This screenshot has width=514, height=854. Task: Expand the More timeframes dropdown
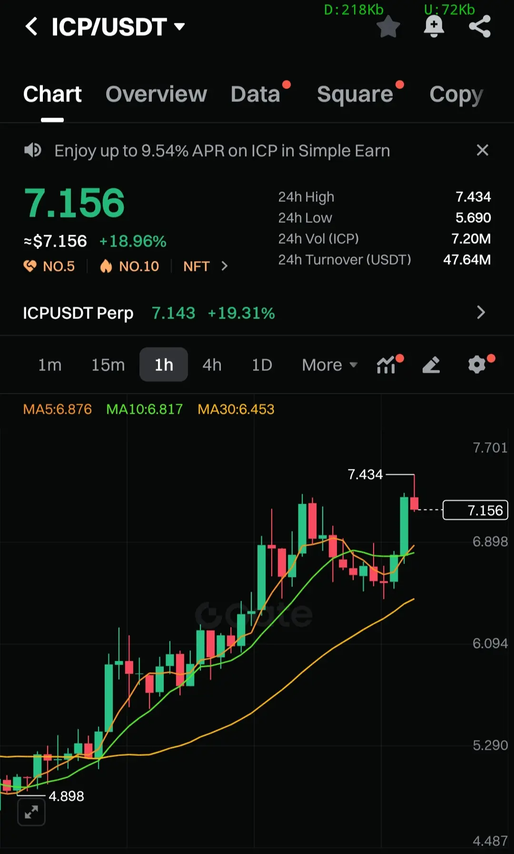329,365
